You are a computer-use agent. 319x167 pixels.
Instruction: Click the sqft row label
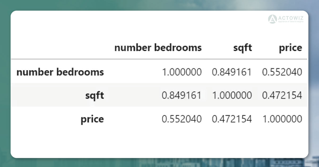pyautogui.click(x=94, y=95)
